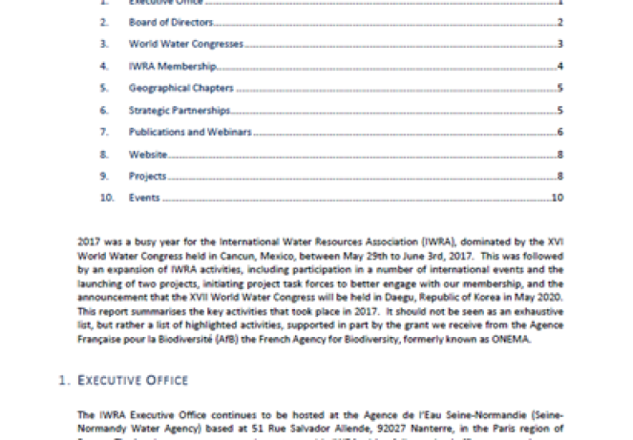Click the list number '10.' before Events
The image size is (633, 440).
coord(107,198)
